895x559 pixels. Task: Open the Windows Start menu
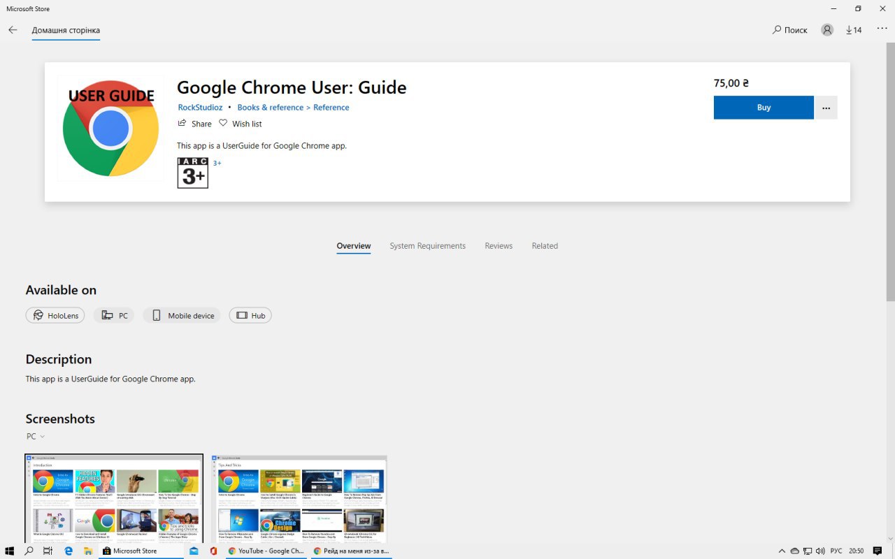(x=10, y=551)
